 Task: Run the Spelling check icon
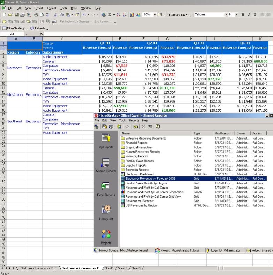48,15
